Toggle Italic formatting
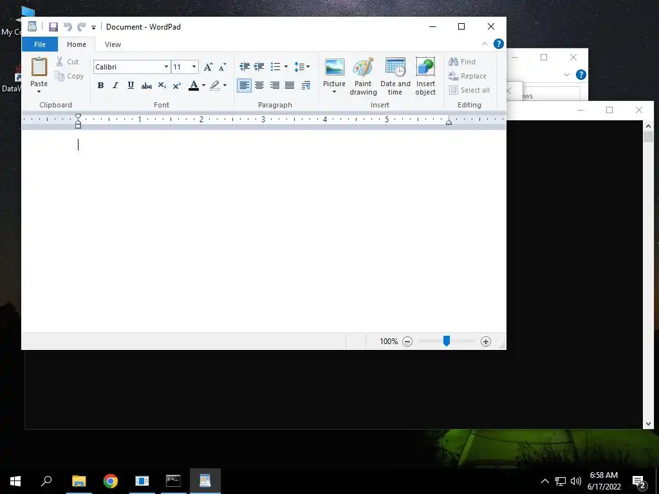This screenshot has width=659, height=494. (115, 86)
